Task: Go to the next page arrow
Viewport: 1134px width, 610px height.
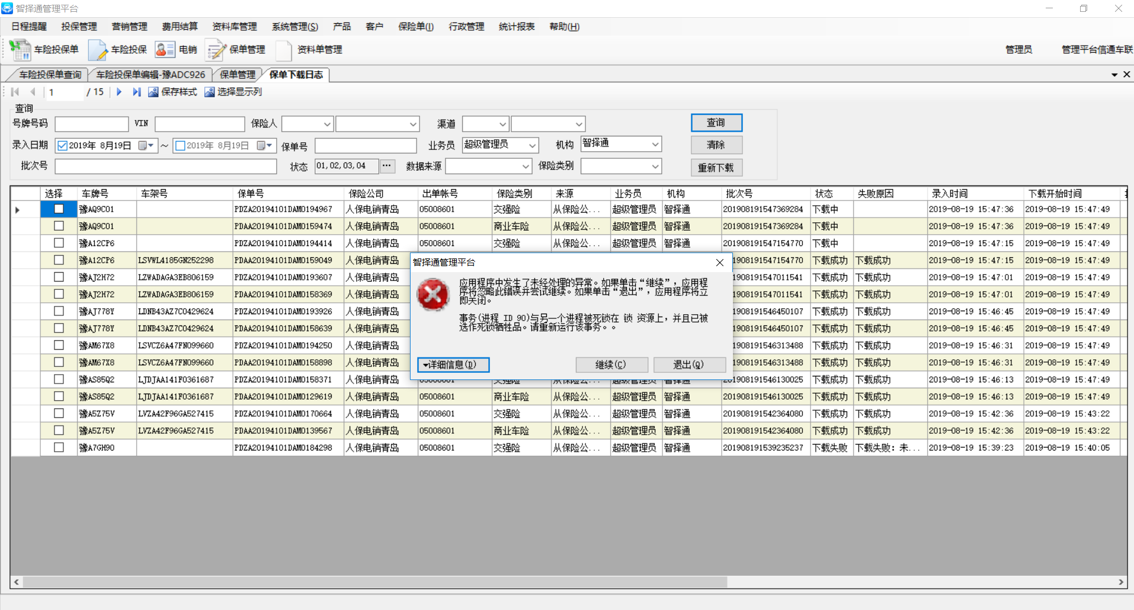Action: coord(119,92)
